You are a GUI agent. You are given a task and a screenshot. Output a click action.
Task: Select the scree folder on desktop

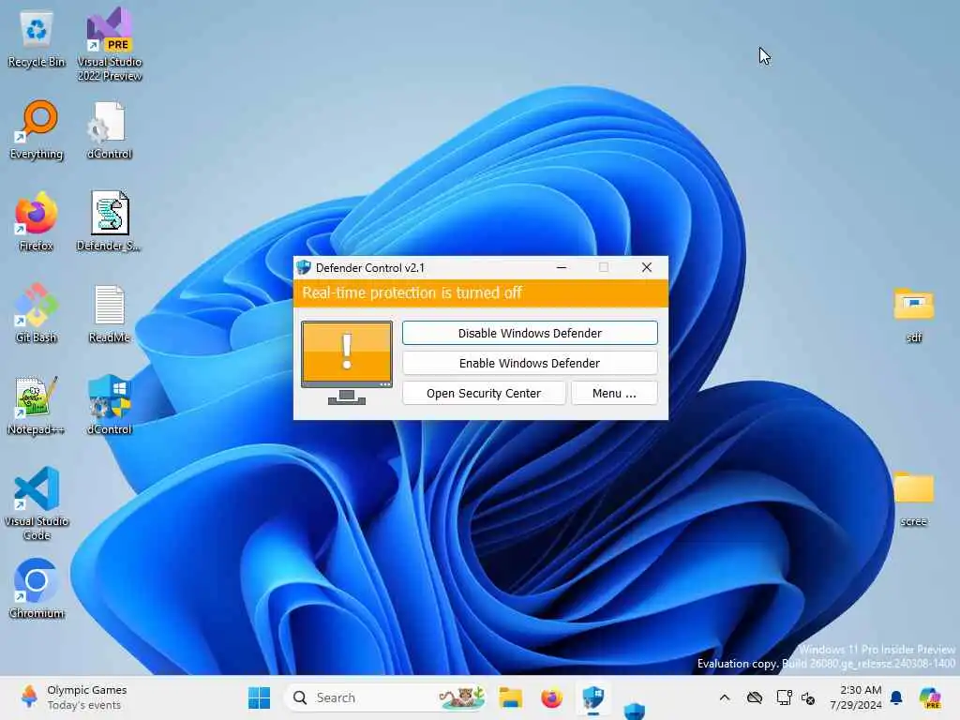(x=913, y=499)
